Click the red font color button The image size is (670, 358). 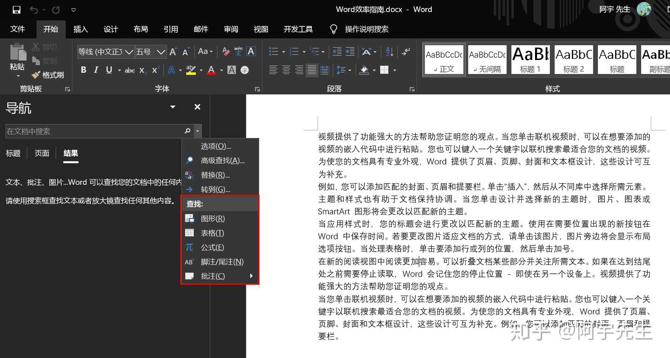click(211, 70)
